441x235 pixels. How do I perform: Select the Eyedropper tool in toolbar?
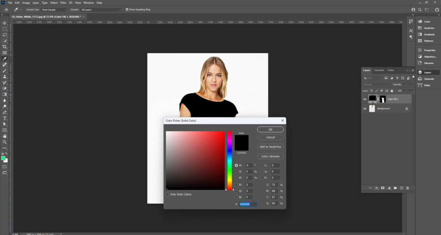click(x=4, y=58)
